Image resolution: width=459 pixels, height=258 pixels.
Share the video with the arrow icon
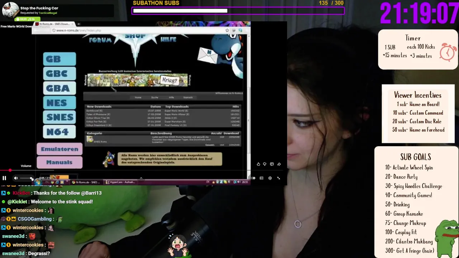coord(279,164)
